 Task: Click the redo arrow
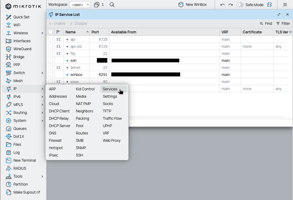click(x=231, y=5)
